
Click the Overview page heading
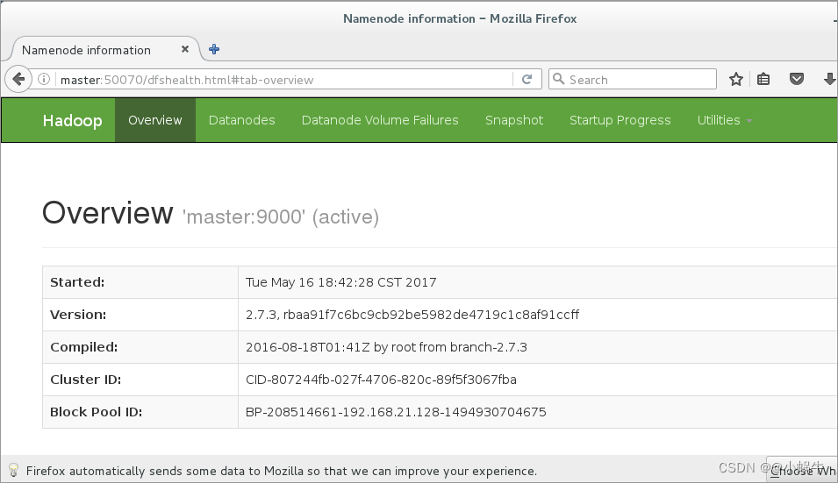click(x=107, y=213)
